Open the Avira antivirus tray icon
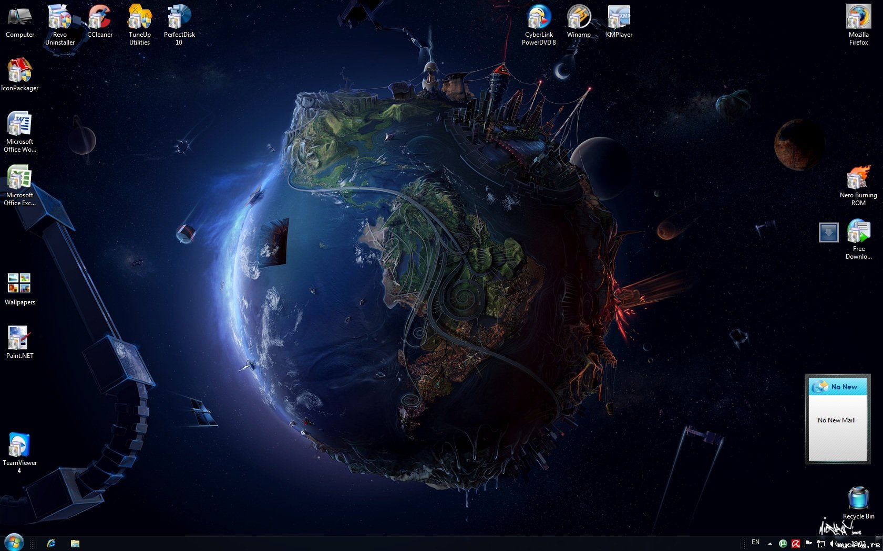883x551 pixels. pos(796,544)
